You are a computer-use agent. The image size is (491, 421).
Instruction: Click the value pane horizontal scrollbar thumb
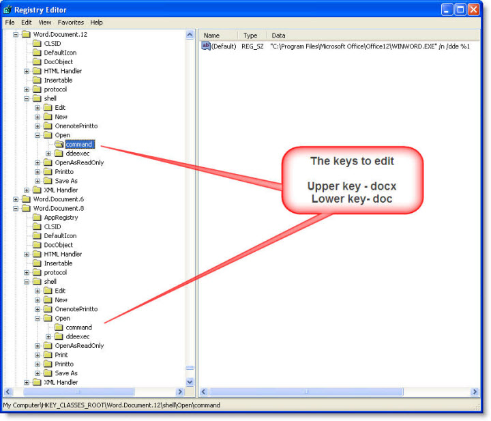tap(306, 392)
